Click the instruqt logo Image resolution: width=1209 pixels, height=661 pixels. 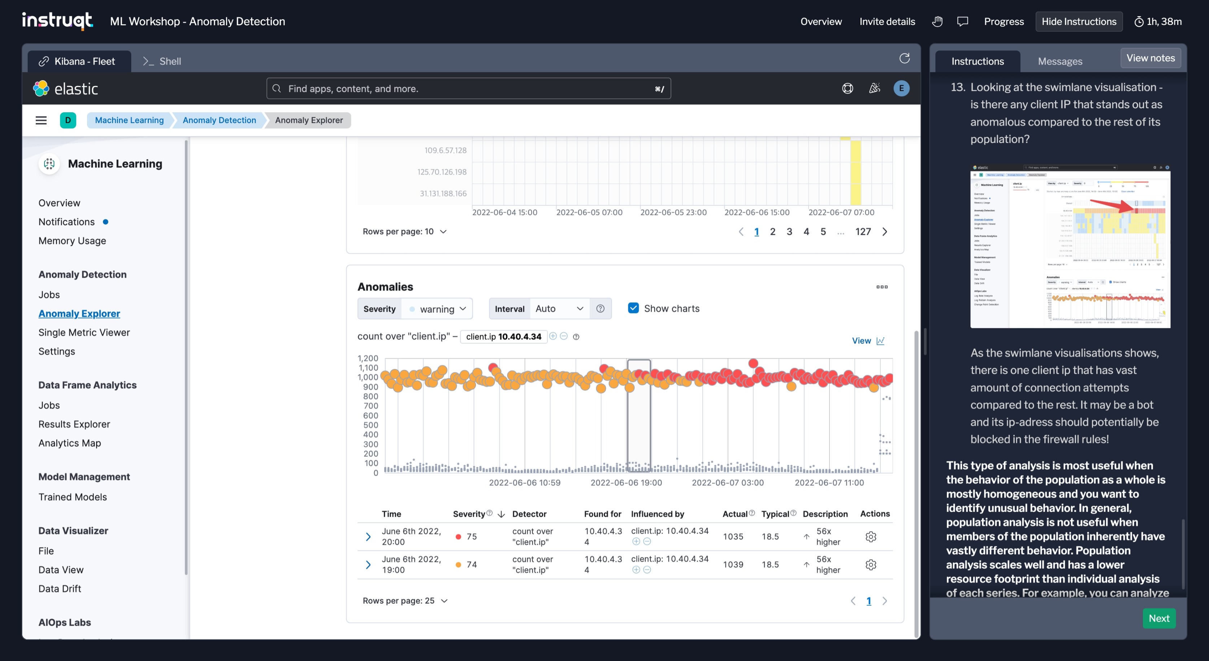(x=57, y=21)
